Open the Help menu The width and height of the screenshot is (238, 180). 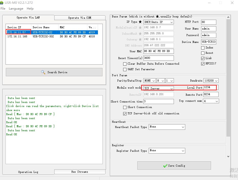[x=30, y=9]
